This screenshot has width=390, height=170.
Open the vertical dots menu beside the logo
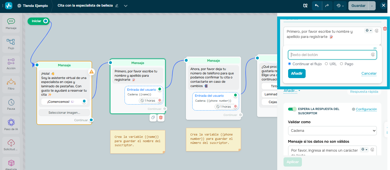[2, 5]
